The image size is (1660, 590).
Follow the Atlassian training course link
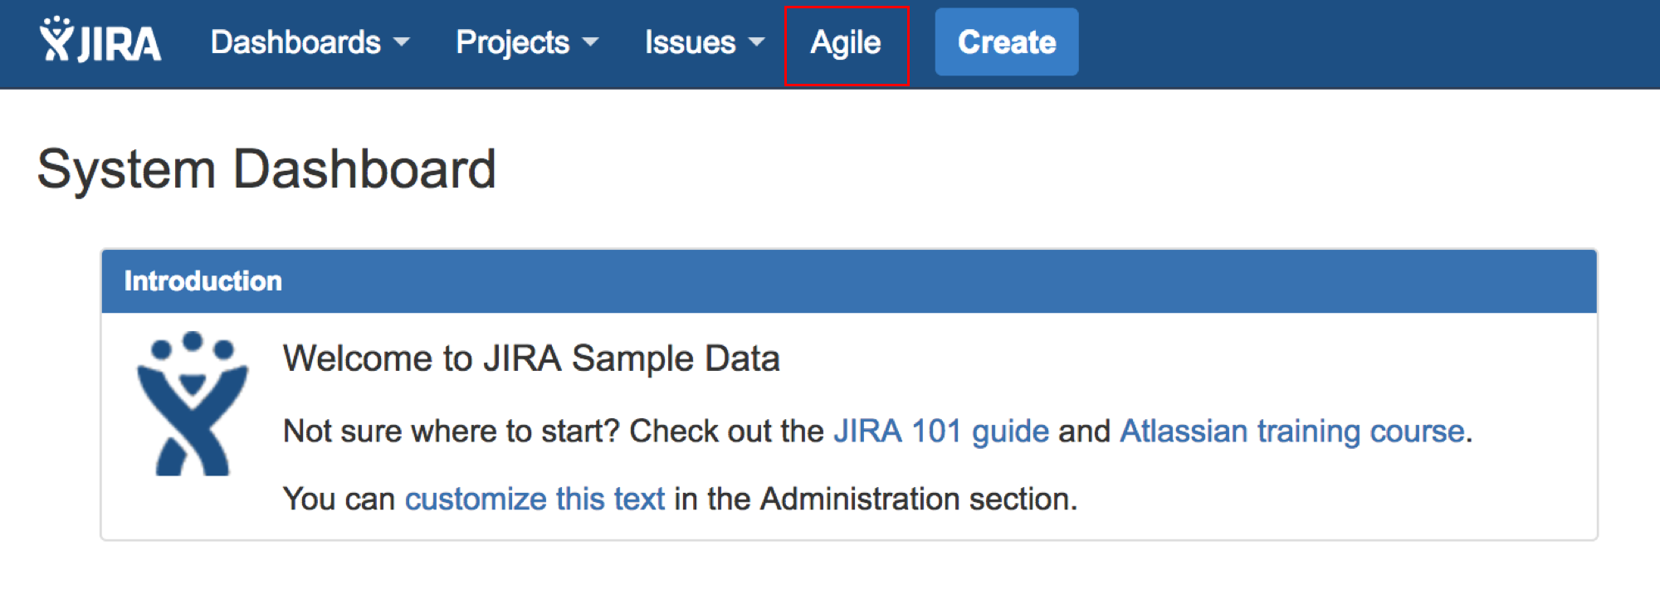(x=1291, y=432)
